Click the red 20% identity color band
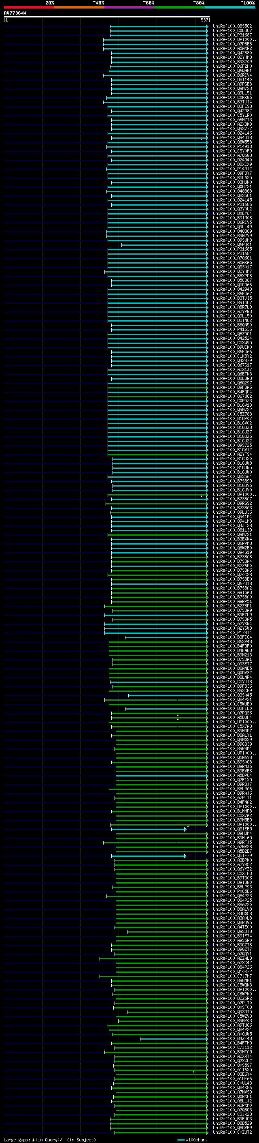259x1143 pixels. [29, 7]
